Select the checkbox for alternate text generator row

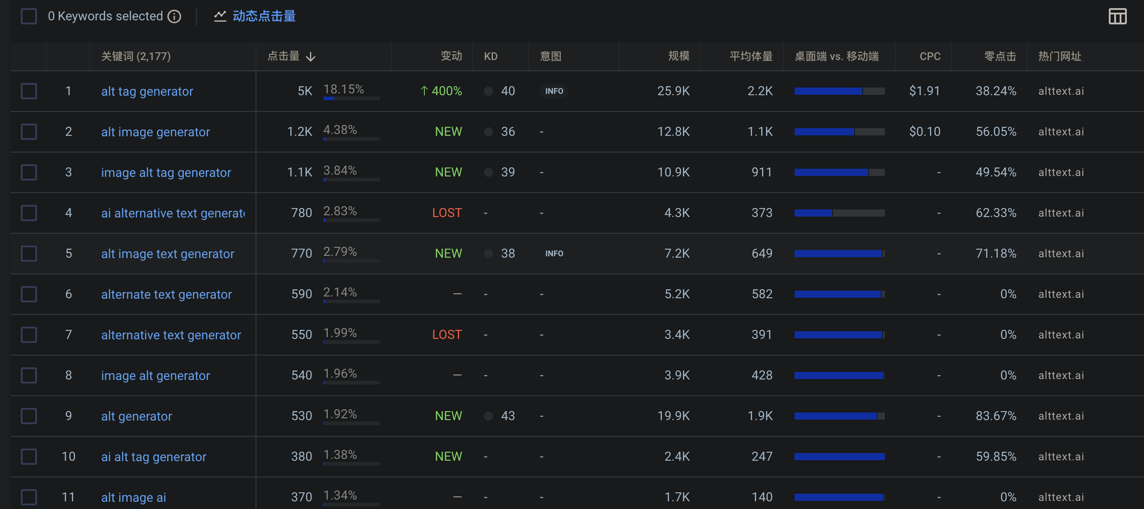point(29,294)
